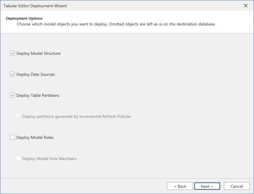Image resolution: width=254 pixels, height=194 pixels.
Task: Click the separator line above the wizard buttons
Action: [x=127, y=178]
